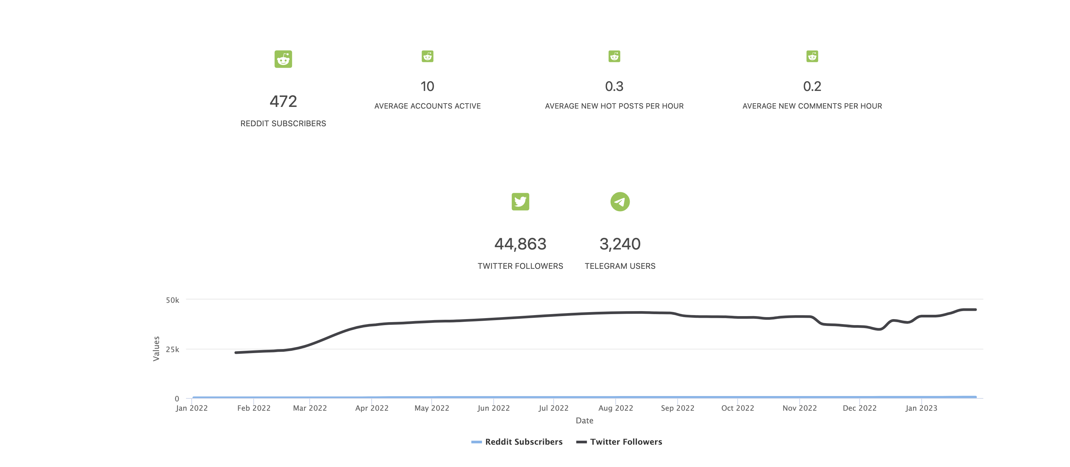Click the 3,240 Telegram users count
Screen dimensions: 1070x467
point(620,244)
